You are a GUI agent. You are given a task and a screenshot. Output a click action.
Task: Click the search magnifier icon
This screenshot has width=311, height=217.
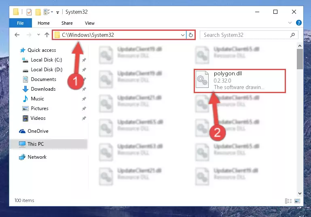coord(292,35)
